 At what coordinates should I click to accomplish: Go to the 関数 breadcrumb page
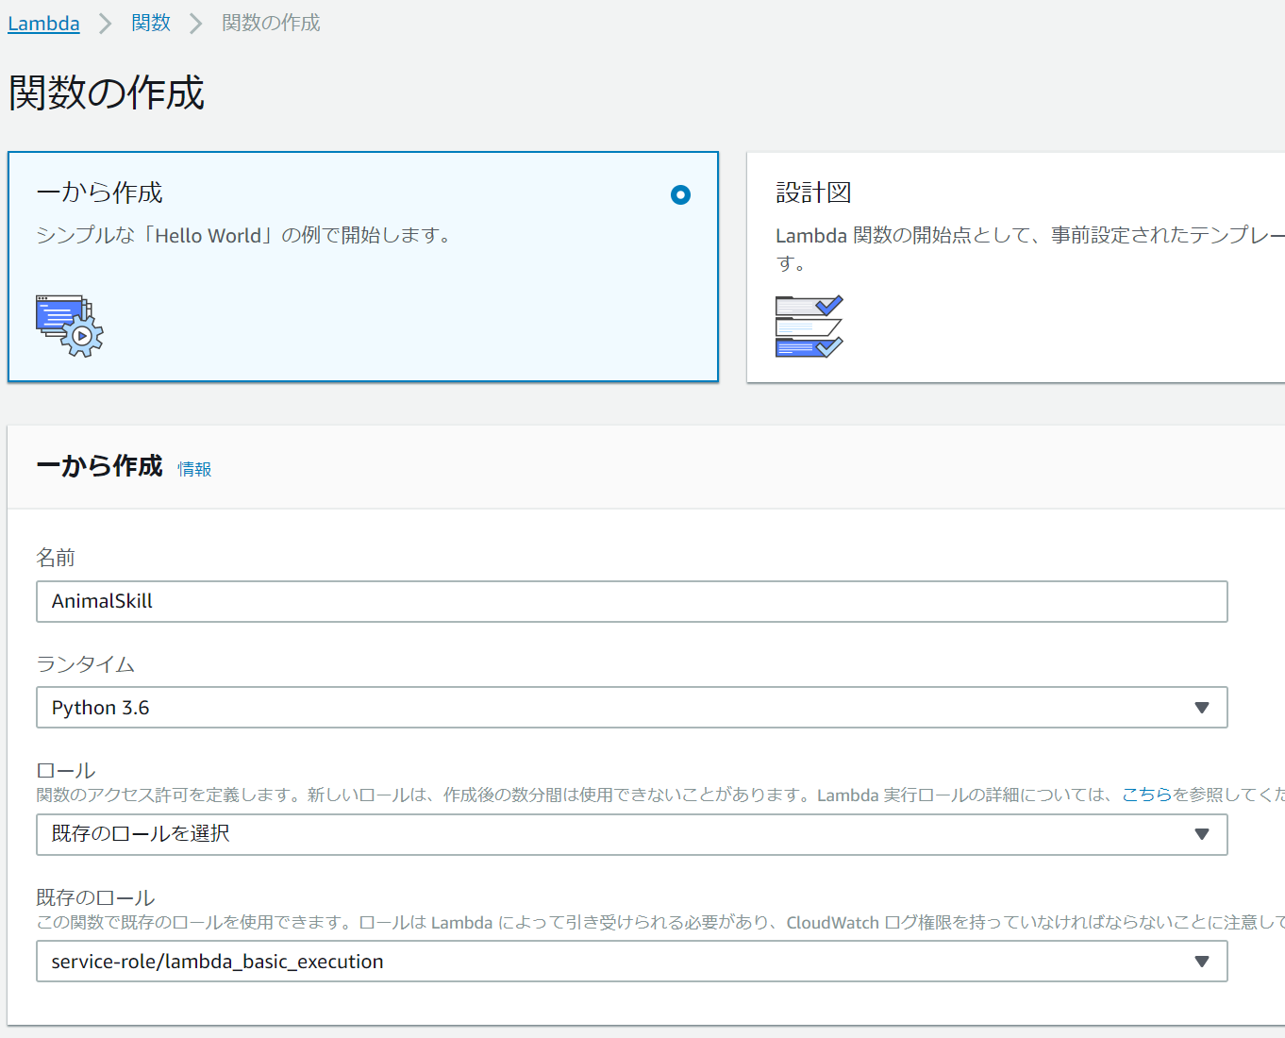pyautogui.click(x=151, y=24)
